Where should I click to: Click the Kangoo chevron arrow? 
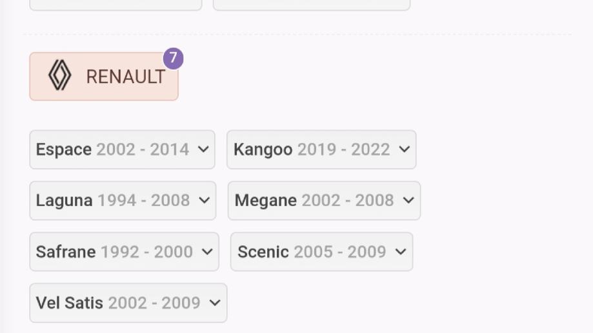pos(405,149)
